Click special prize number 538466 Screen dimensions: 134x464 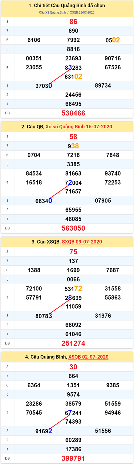click(x=73, y=113)
